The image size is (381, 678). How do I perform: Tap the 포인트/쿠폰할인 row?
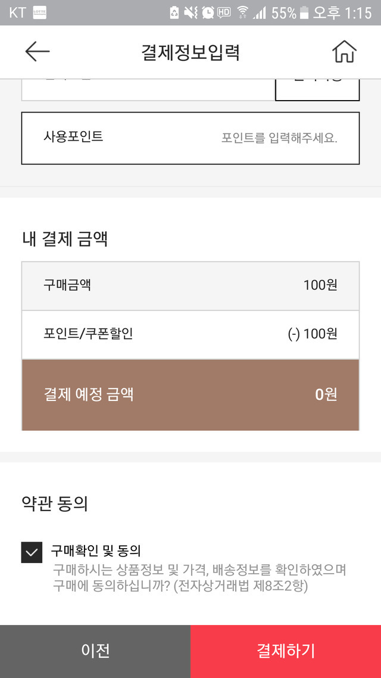pos(190,334)
